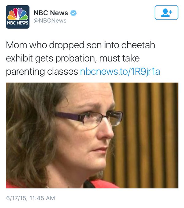Open the NBC News display name

coord(51,13)
